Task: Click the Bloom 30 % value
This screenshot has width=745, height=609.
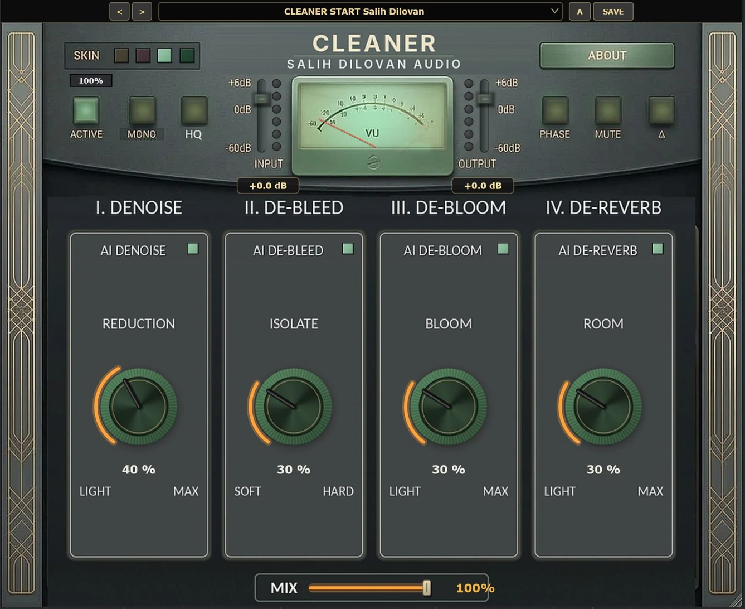Action: pyautogui.click(x=449, y=470)
